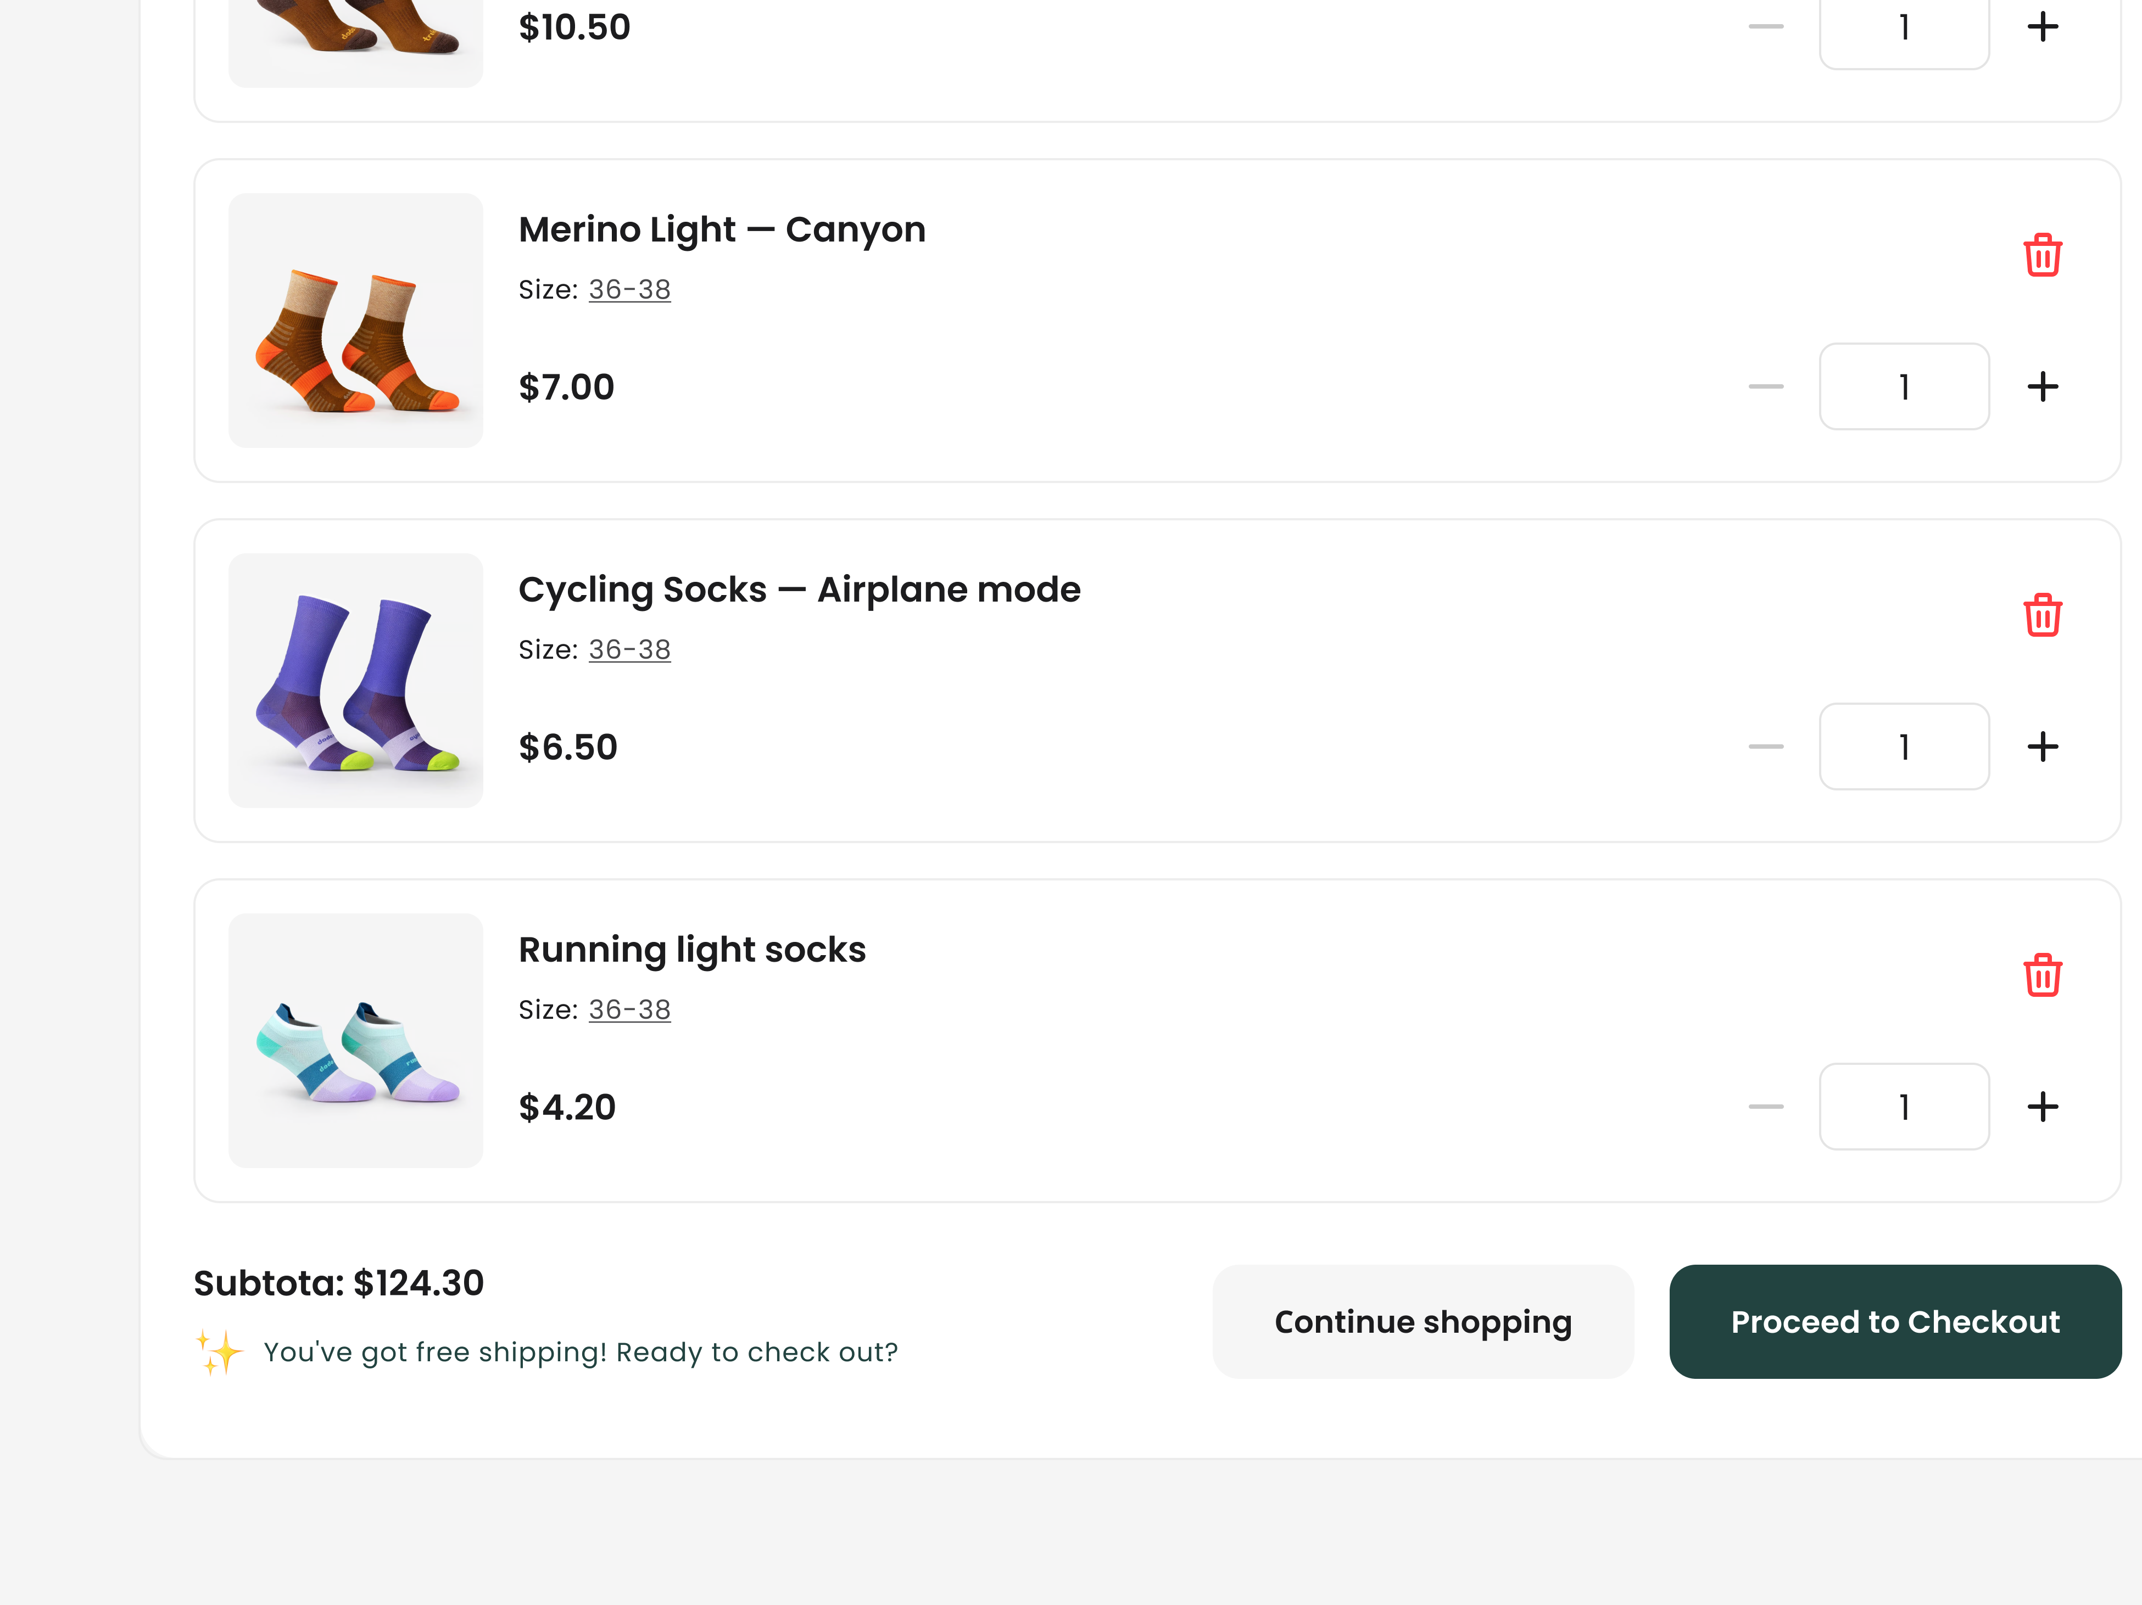Open Cycling Socks — Airplane mode product title

point(800,588)
